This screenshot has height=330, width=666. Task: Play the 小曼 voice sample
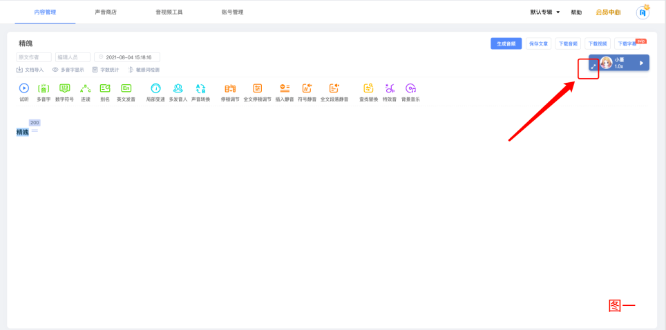[642, 63]
